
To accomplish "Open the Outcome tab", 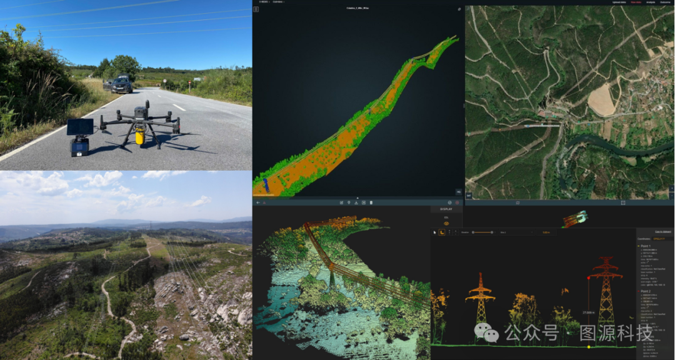I will [x=666, y=2].
